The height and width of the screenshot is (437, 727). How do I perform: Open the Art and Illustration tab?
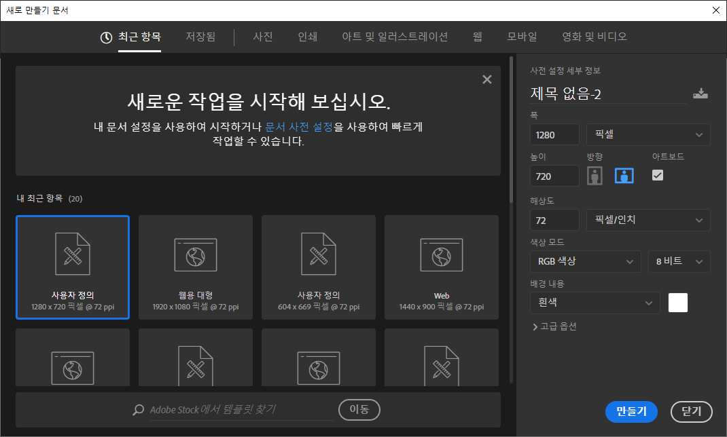[395, 37]
